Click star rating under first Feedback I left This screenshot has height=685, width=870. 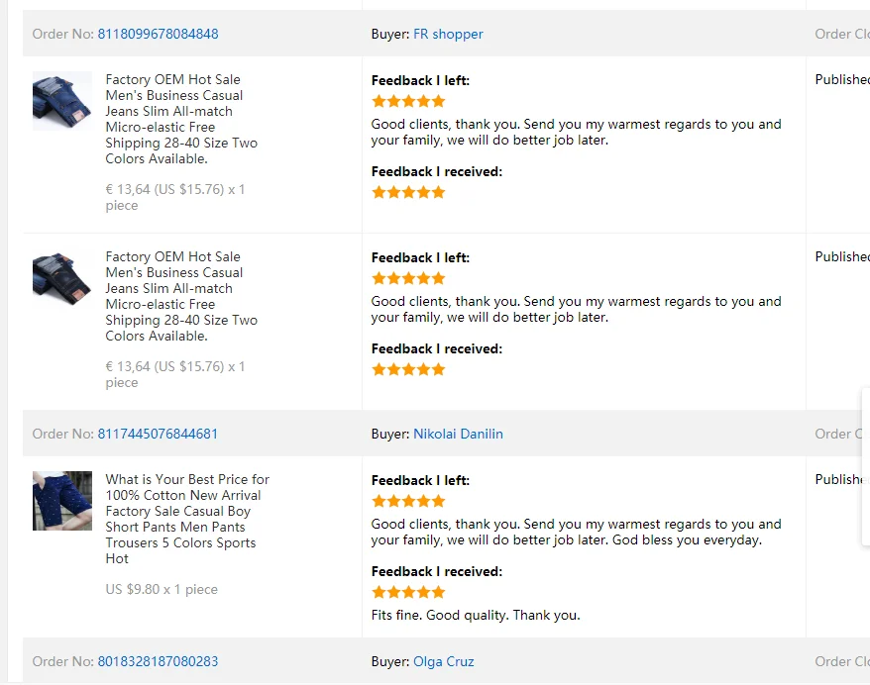tap(408, 101)
